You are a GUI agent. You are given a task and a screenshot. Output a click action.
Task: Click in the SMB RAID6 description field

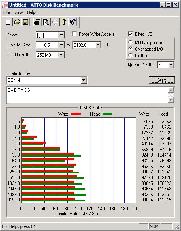tap(87, 95)
